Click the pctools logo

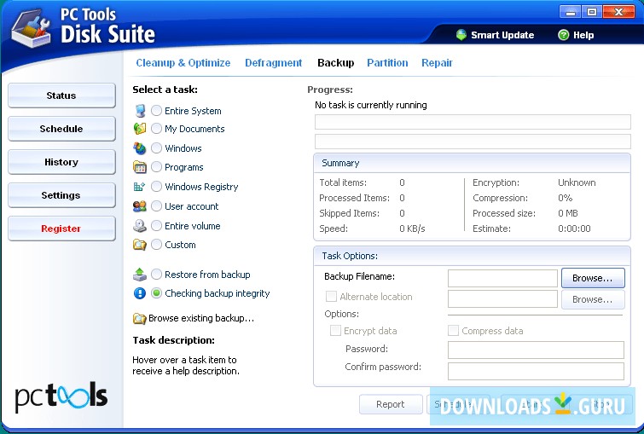[x=61, y=397]
